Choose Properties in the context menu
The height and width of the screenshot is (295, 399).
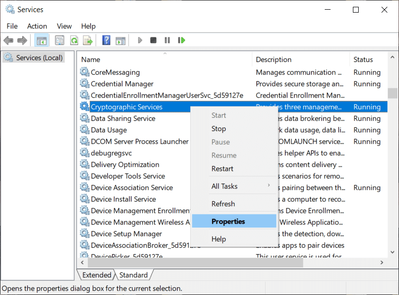[234, 221]
